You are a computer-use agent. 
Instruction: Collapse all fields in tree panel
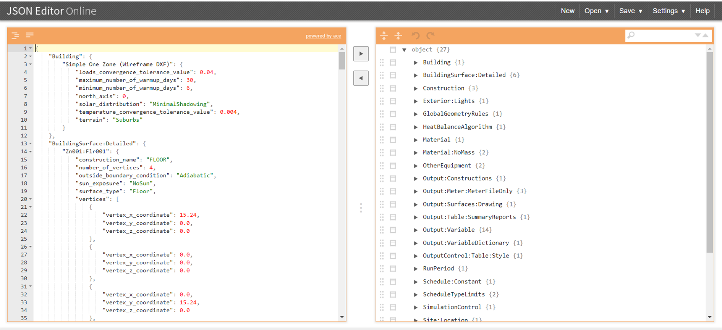398,35
